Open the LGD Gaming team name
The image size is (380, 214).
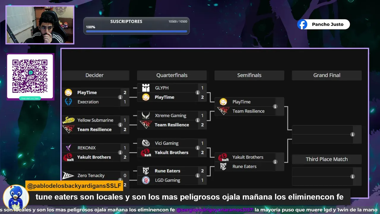[x=167, y=180]
